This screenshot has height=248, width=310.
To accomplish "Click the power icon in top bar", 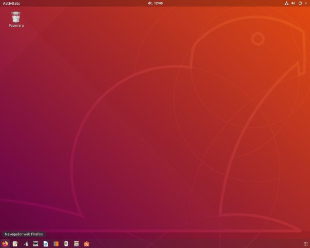I will (300, 3).
